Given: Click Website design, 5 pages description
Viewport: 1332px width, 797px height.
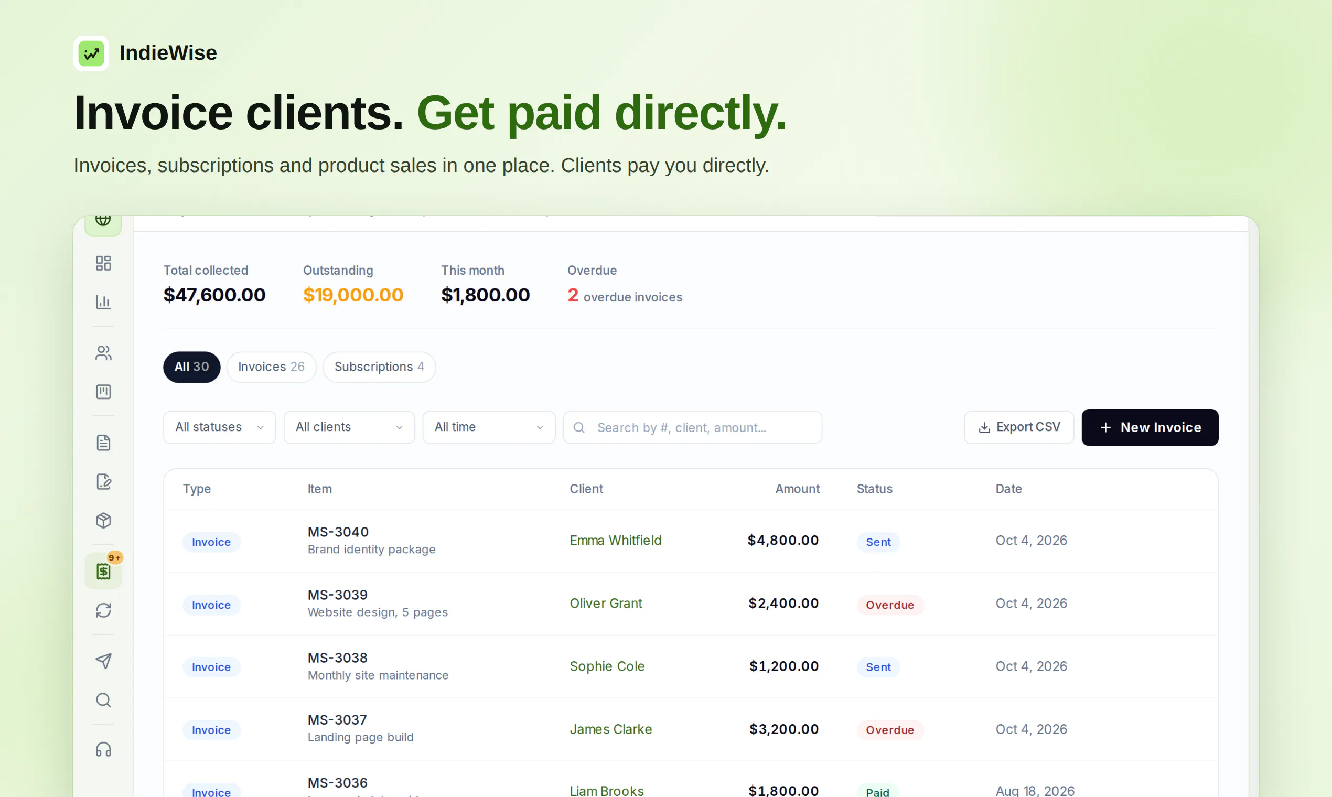Looking at the screenshot, I should [x=378, y=612].
